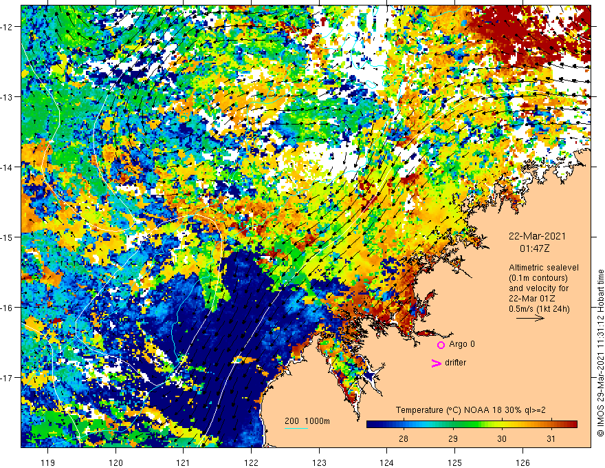Viewport: 605px width, 468px height.
Task: Click the 'drifter' legend label
Action: (455, 363)
